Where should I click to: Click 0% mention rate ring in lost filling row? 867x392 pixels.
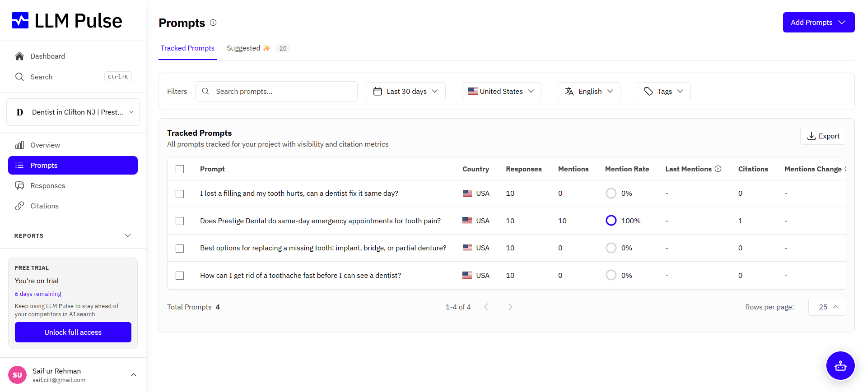[611, 193]
